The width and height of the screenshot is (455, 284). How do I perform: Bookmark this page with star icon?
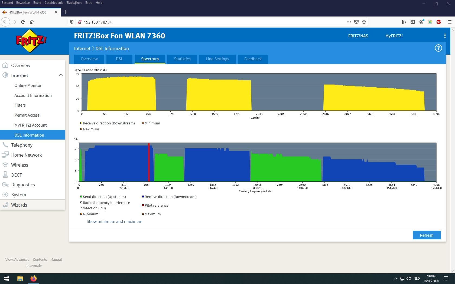364,22
